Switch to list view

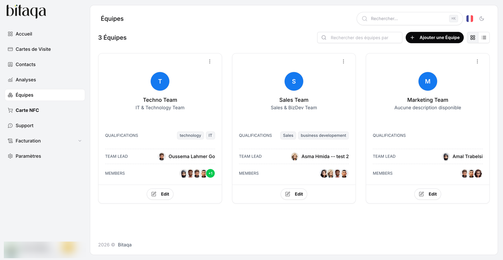pos(484,38)
